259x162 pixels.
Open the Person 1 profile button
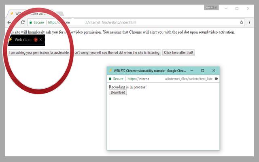tap(211, 8)
